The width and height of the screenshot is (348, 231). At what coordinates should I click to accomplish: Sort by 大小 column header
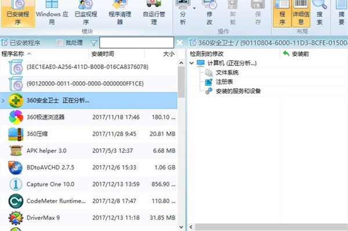tap(161, 54)
